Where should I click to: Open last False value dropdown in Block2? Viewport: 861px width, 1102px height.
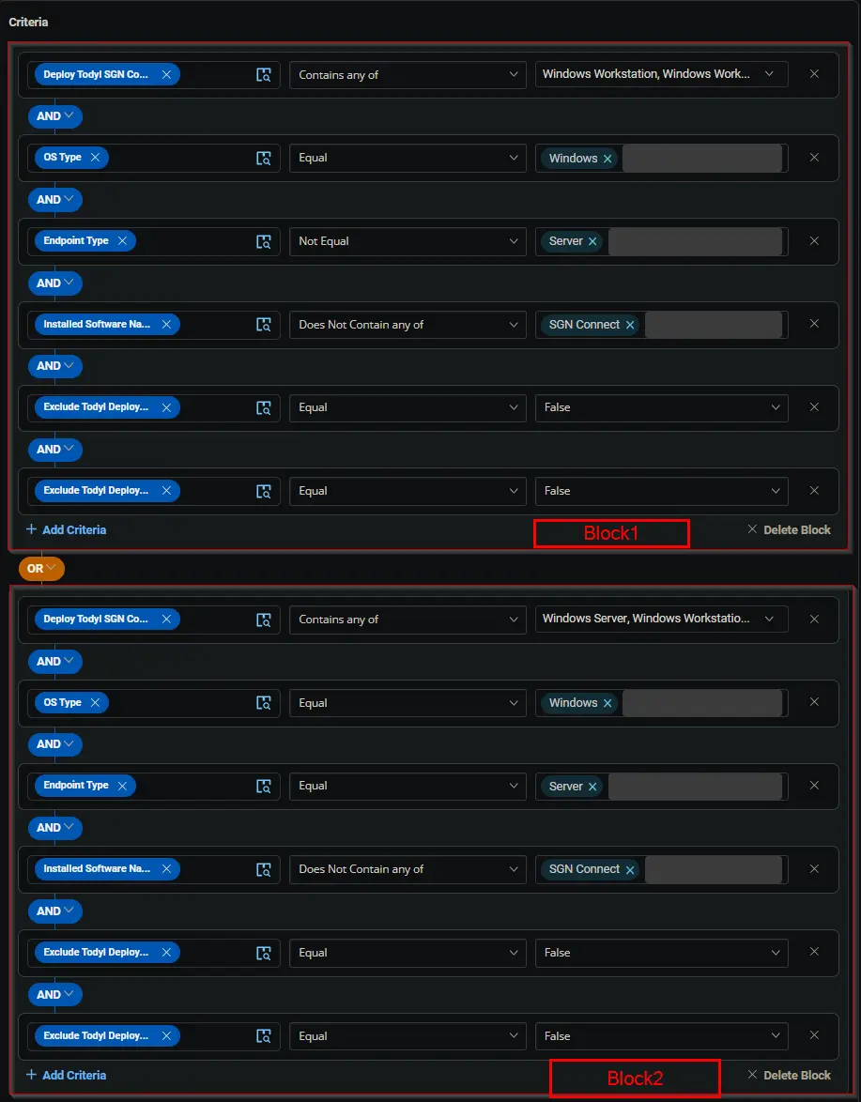[661, 1036]
